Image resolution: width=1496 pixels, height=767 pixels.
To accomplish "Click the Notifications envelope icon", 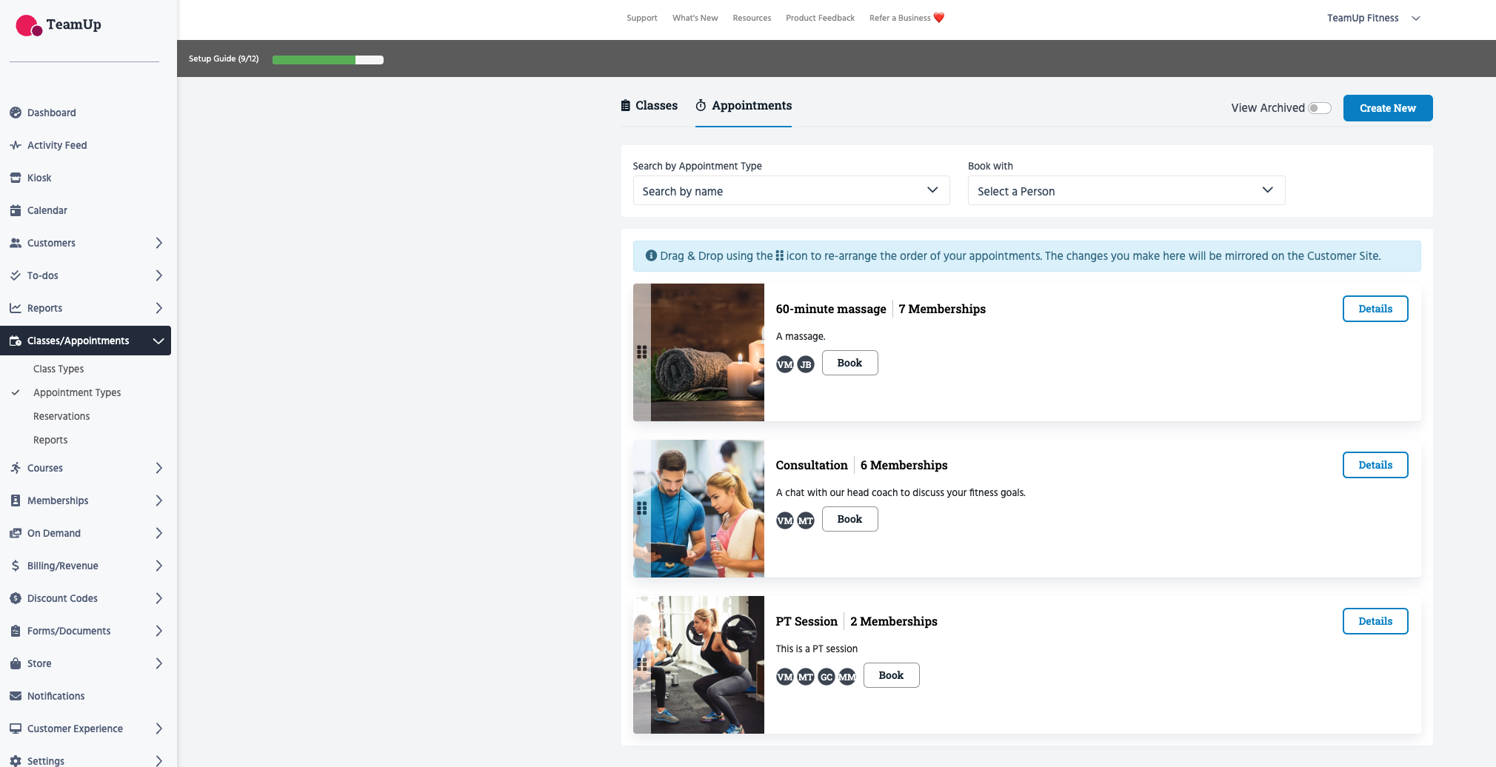I will pos(16,696).
